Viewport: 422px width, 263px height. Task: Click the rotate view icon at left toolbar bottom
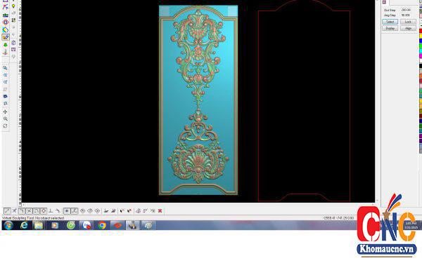click(5, 126)
